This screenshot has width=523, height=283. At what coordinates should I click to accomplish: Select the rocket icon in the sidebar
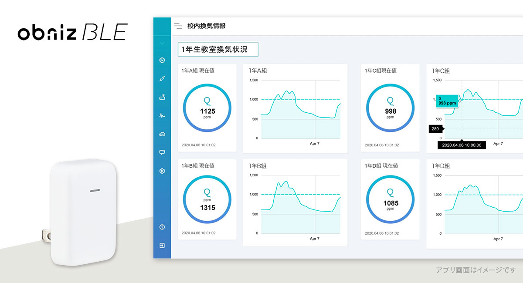(x=162, y=79)
